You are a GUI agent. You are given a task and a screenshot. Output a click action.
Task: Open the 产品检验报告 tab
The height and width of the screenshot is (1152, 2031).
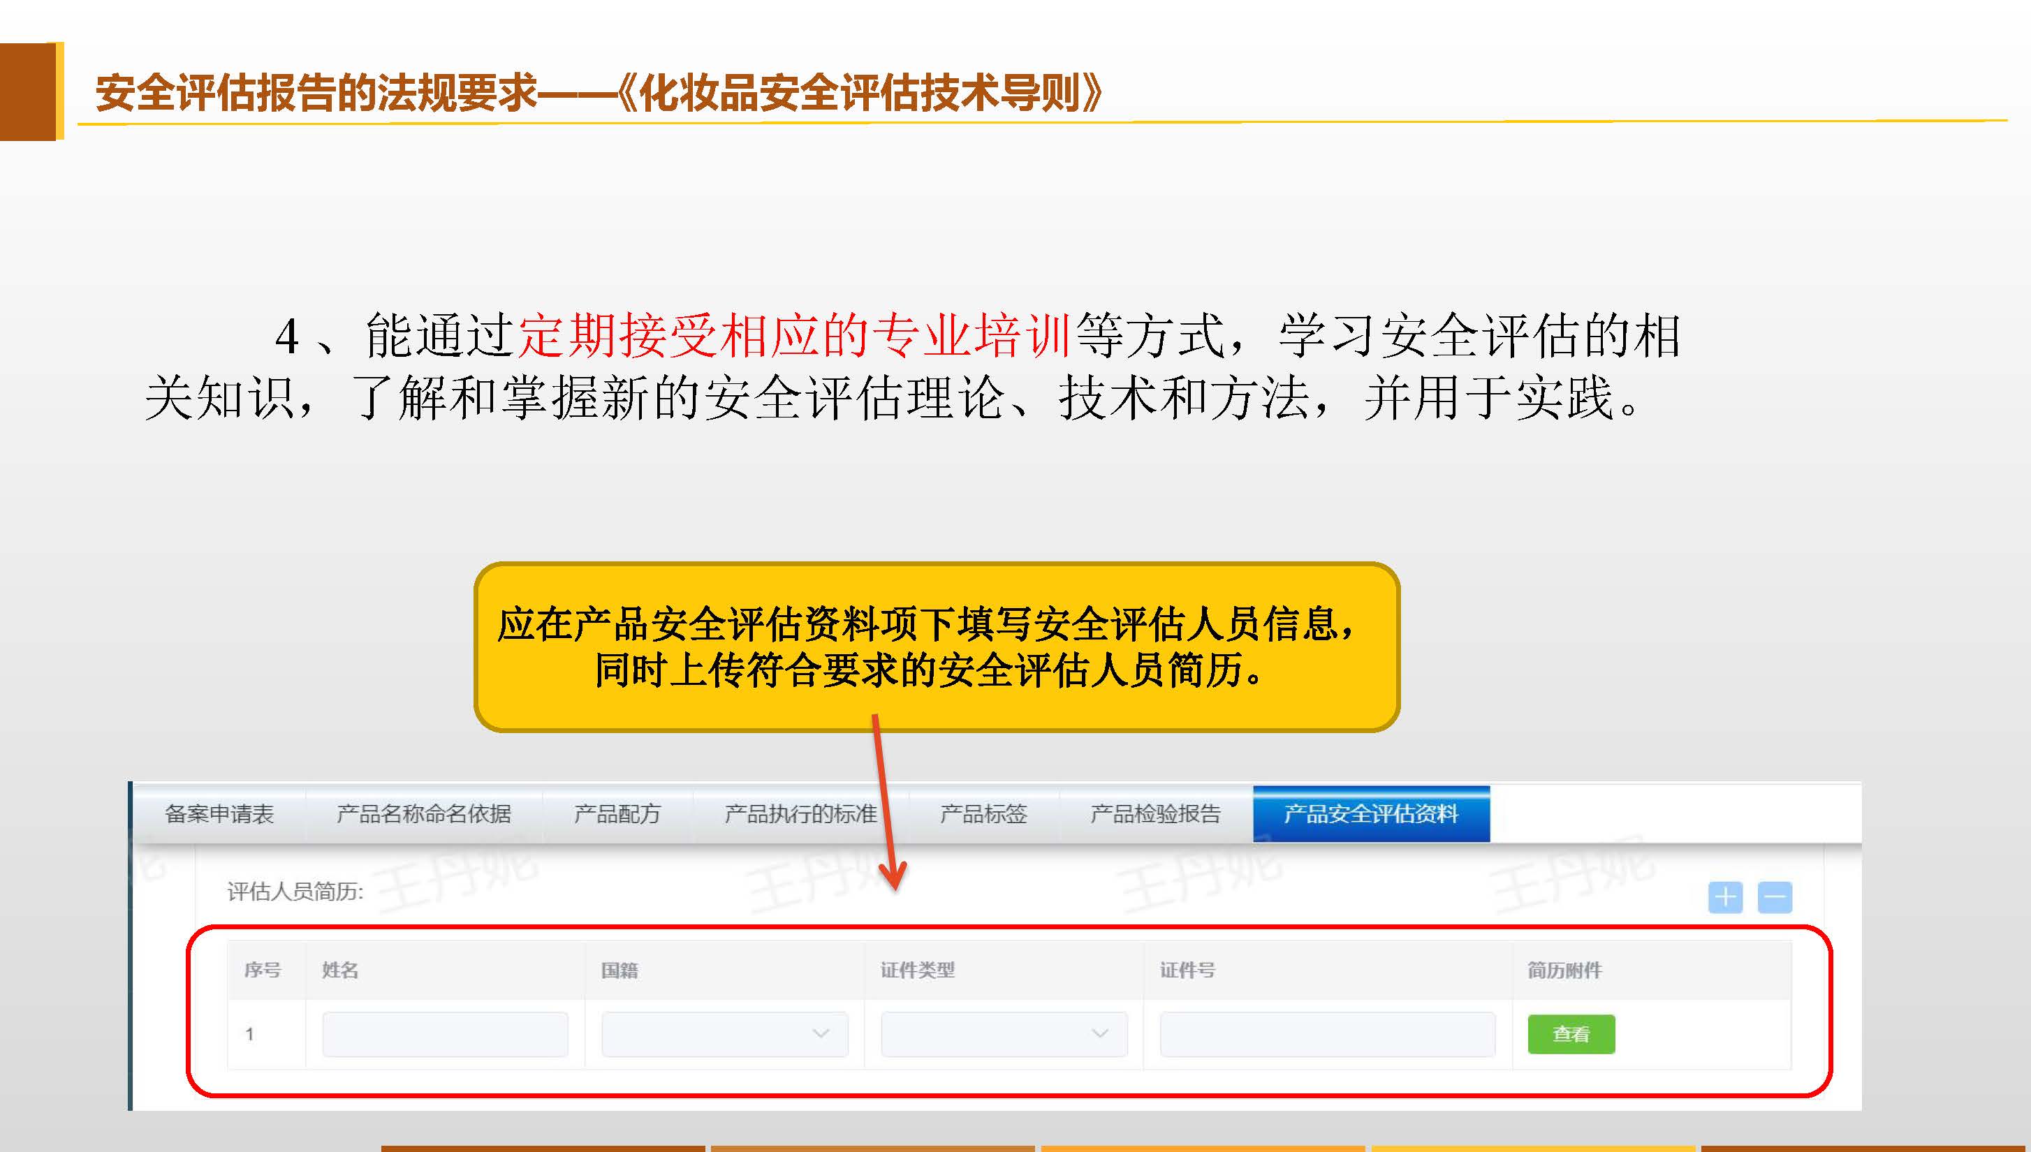(1154, 814)
